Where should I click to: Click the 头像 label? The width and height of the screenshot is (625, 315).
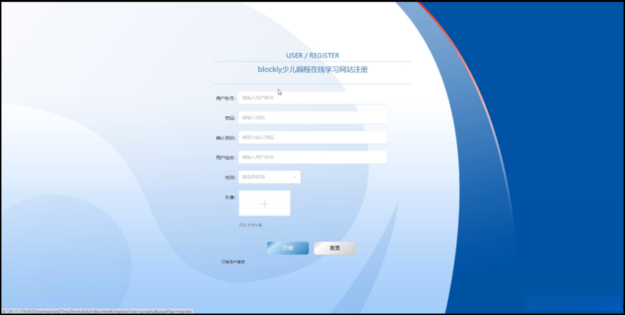[x=230, y=197]
